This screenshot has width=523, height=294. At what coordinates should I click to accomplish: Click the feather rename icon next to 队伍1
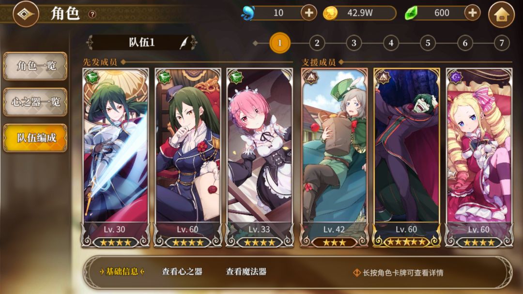pos(184,43)
